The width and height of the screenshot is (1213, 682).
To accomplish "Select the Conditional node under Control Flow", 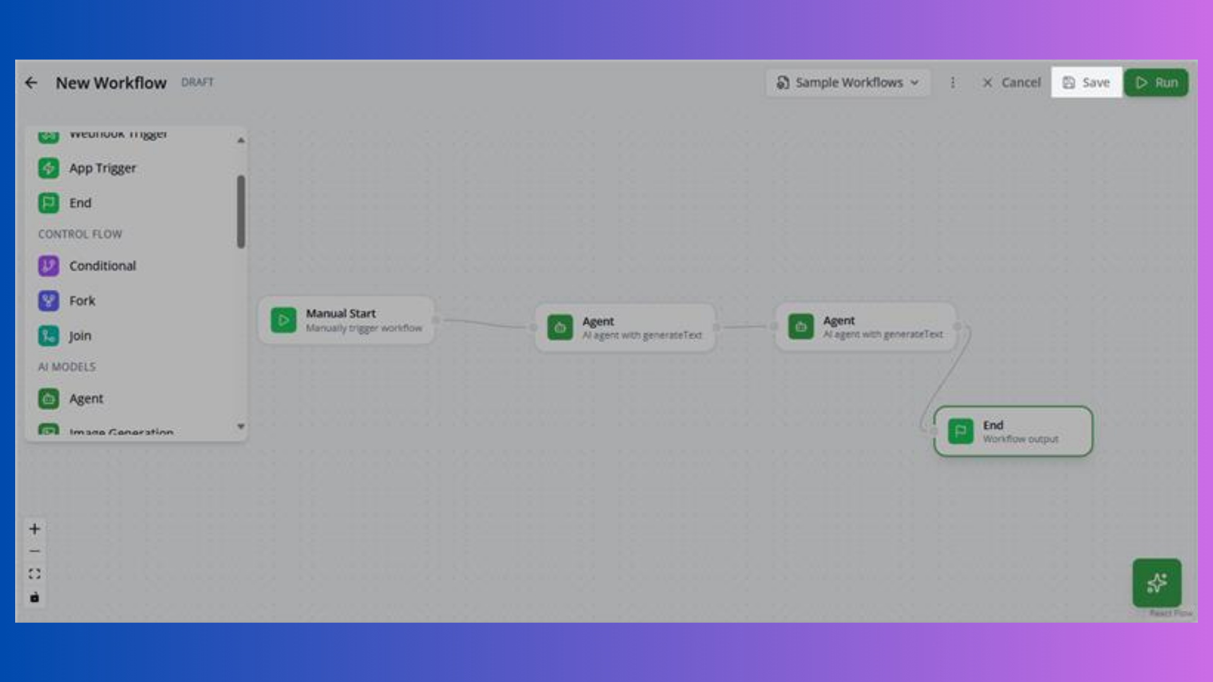I will pyautogui.click(x=103, y=266).
